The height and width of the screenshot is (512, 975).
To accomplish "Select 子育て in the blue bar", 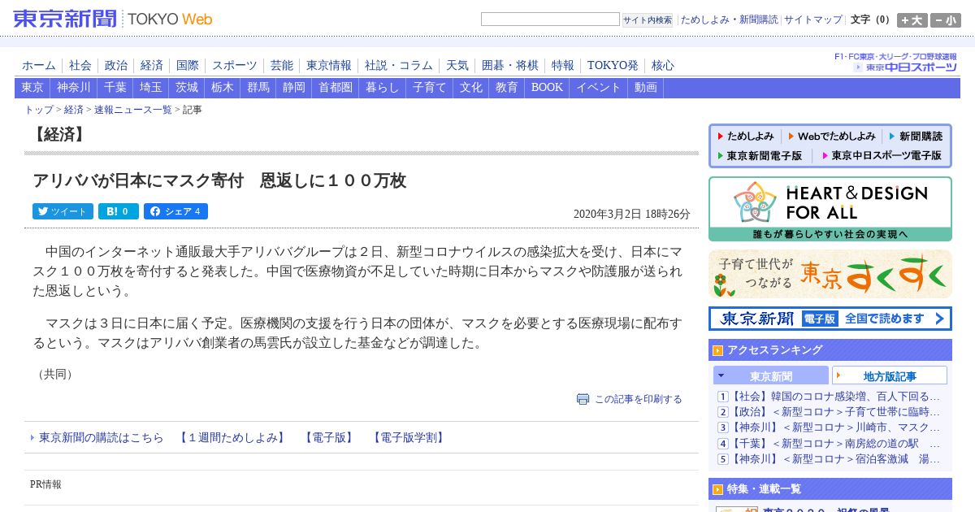I will [430, 88].
